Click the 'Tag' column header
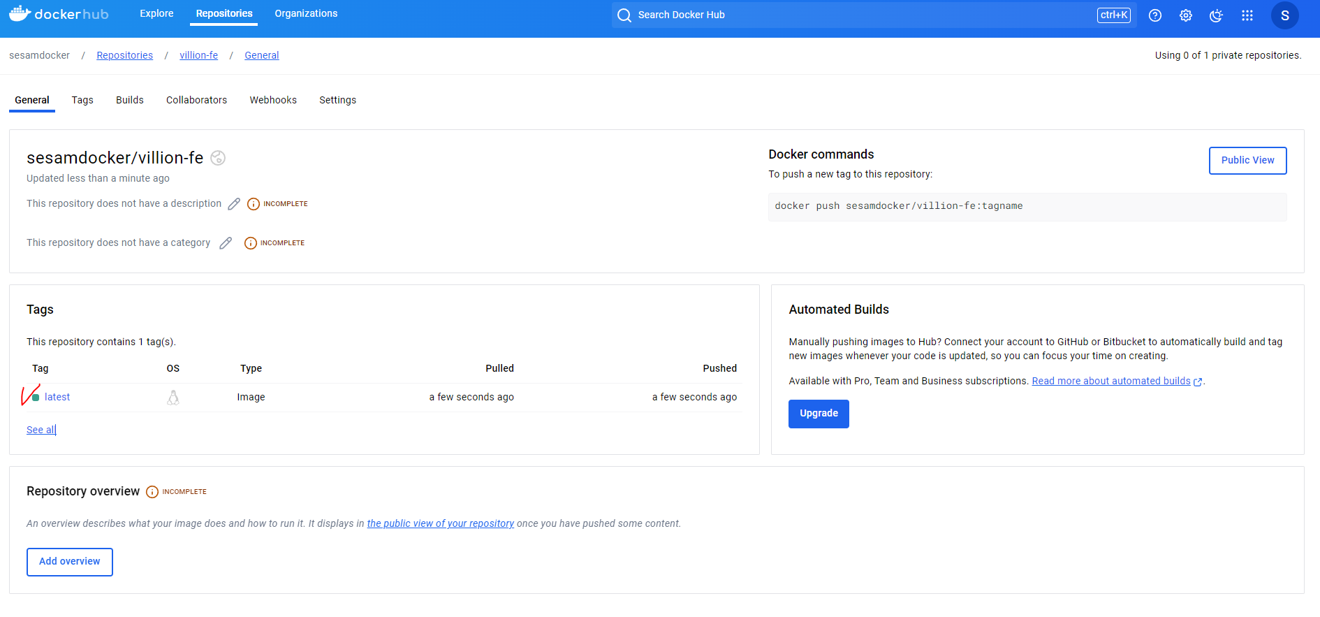The width and height of the screenshot is (1320, 617). coord(41,368)
